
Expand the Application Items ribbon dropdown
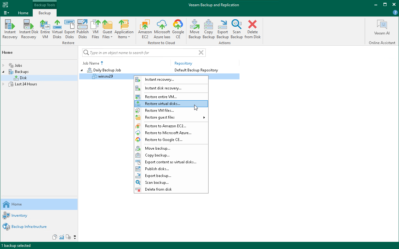124,29
